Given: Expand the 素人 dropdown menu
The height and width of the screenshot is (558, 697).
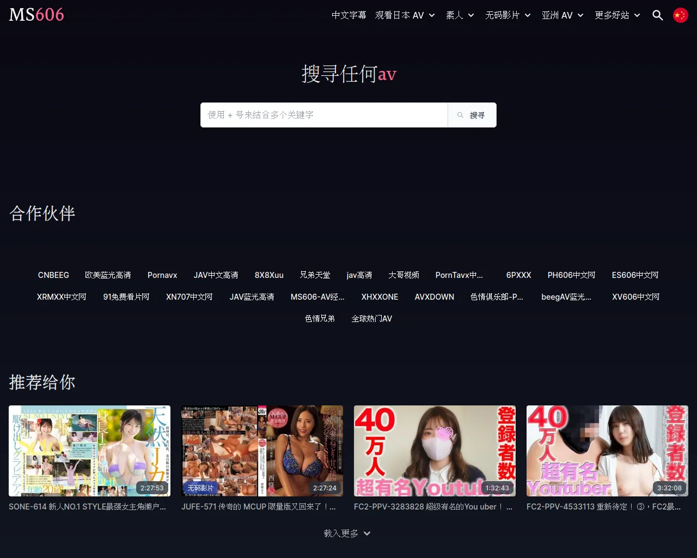Looking at the screenshot, I should coord(460,15).
